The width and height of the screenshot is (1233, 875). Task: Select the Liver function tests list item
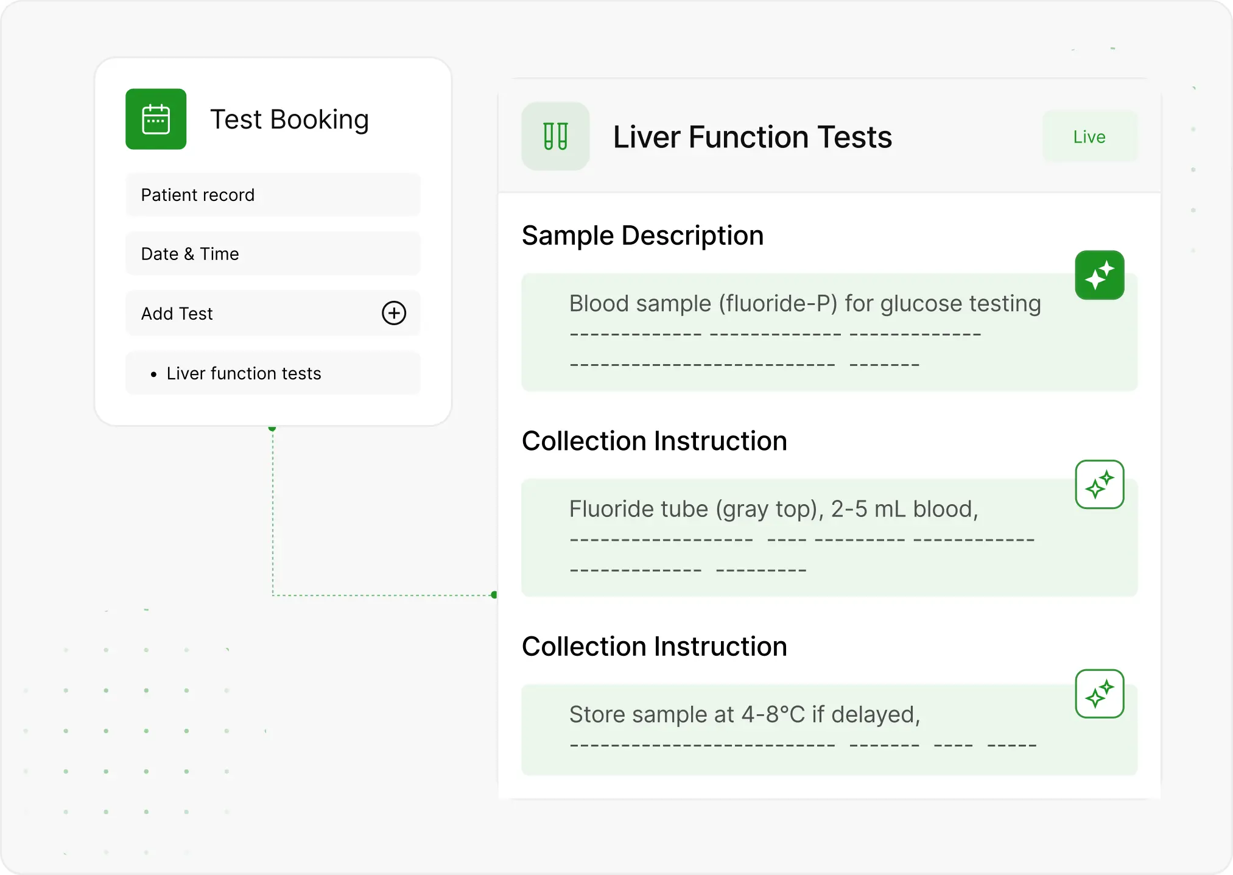click(x=273, y=373)
